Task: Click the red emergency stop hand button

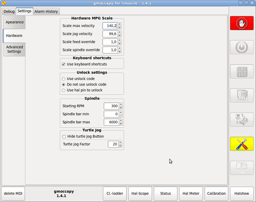Action: (242, 23)
